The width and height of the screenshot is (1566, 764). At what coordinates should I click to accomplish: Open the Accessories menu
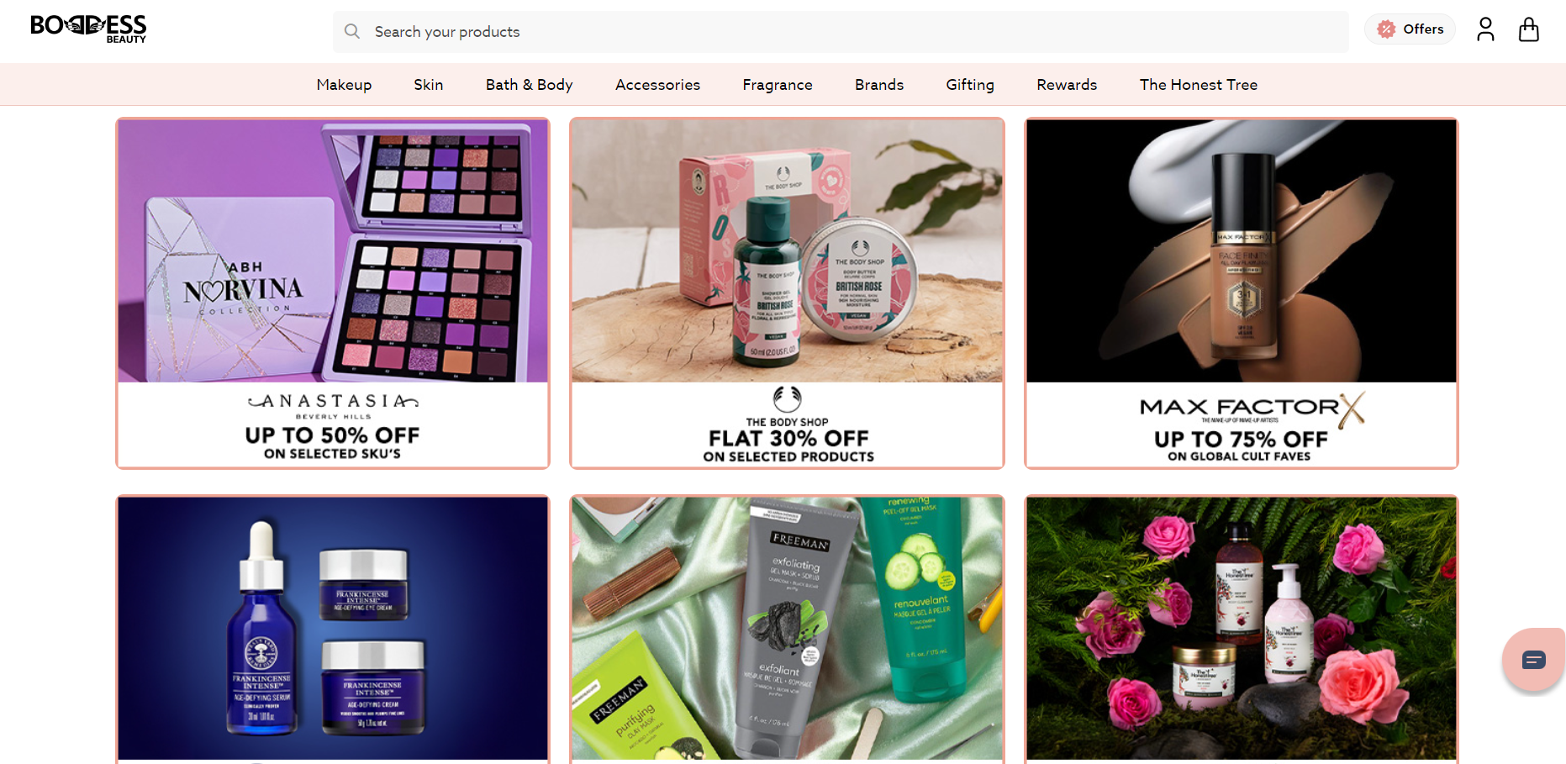pyautogui.click(x=657, y=85)
